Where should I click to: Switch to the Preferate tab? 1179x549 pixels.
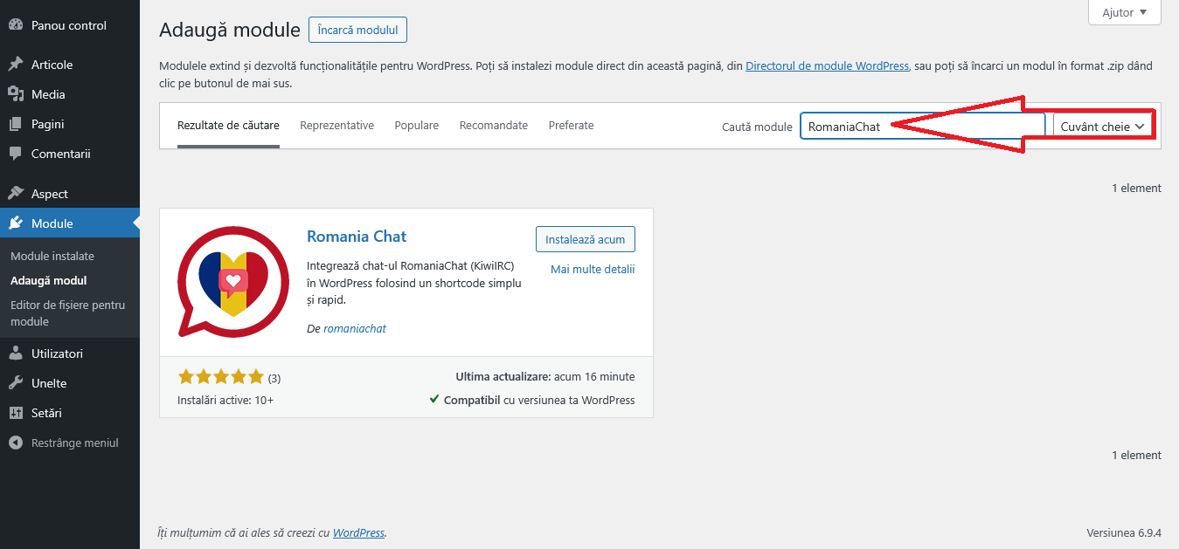(x=571, y=126)
